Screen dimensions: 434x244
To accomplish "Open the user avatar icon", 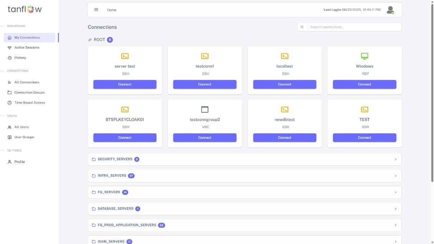I will tap(390, 10).
